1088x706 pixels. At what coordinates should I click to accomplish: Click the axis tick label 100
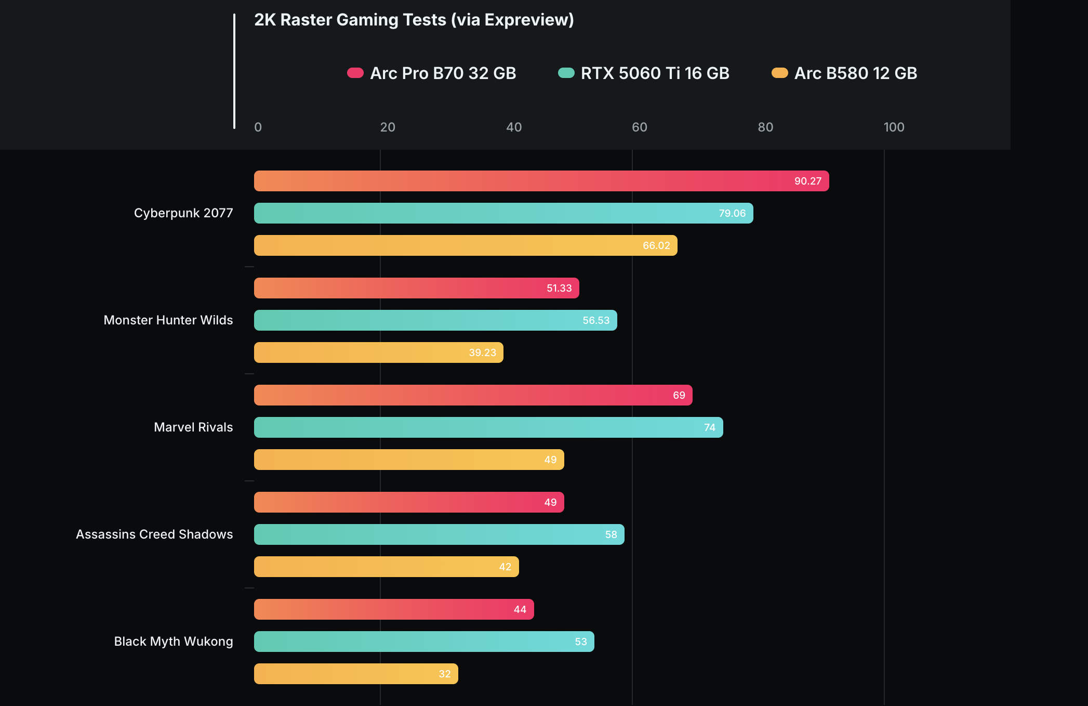(894, 127)
